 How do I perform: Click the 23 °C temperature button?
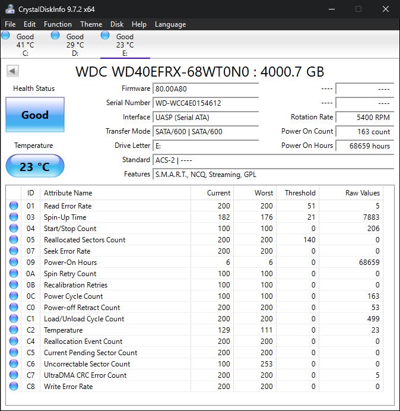pos(35,166)
